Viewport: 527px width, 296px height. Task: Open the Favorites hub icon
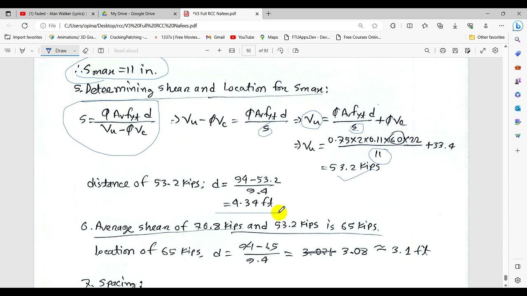[425, 25]
